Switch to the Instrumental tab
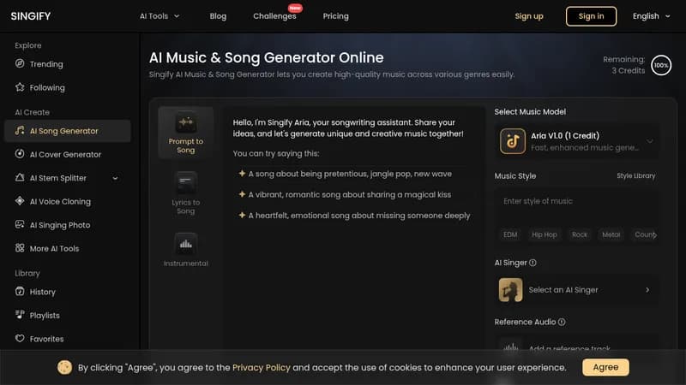 point(186,250)
